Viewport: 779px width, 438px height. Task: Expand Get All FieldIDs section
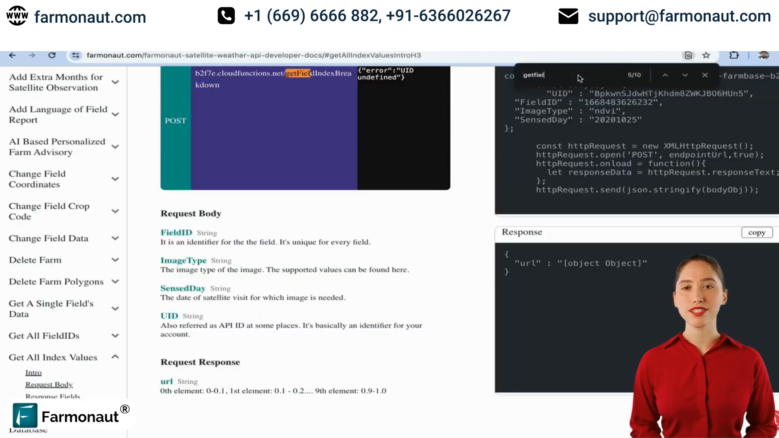pos(115,335)
